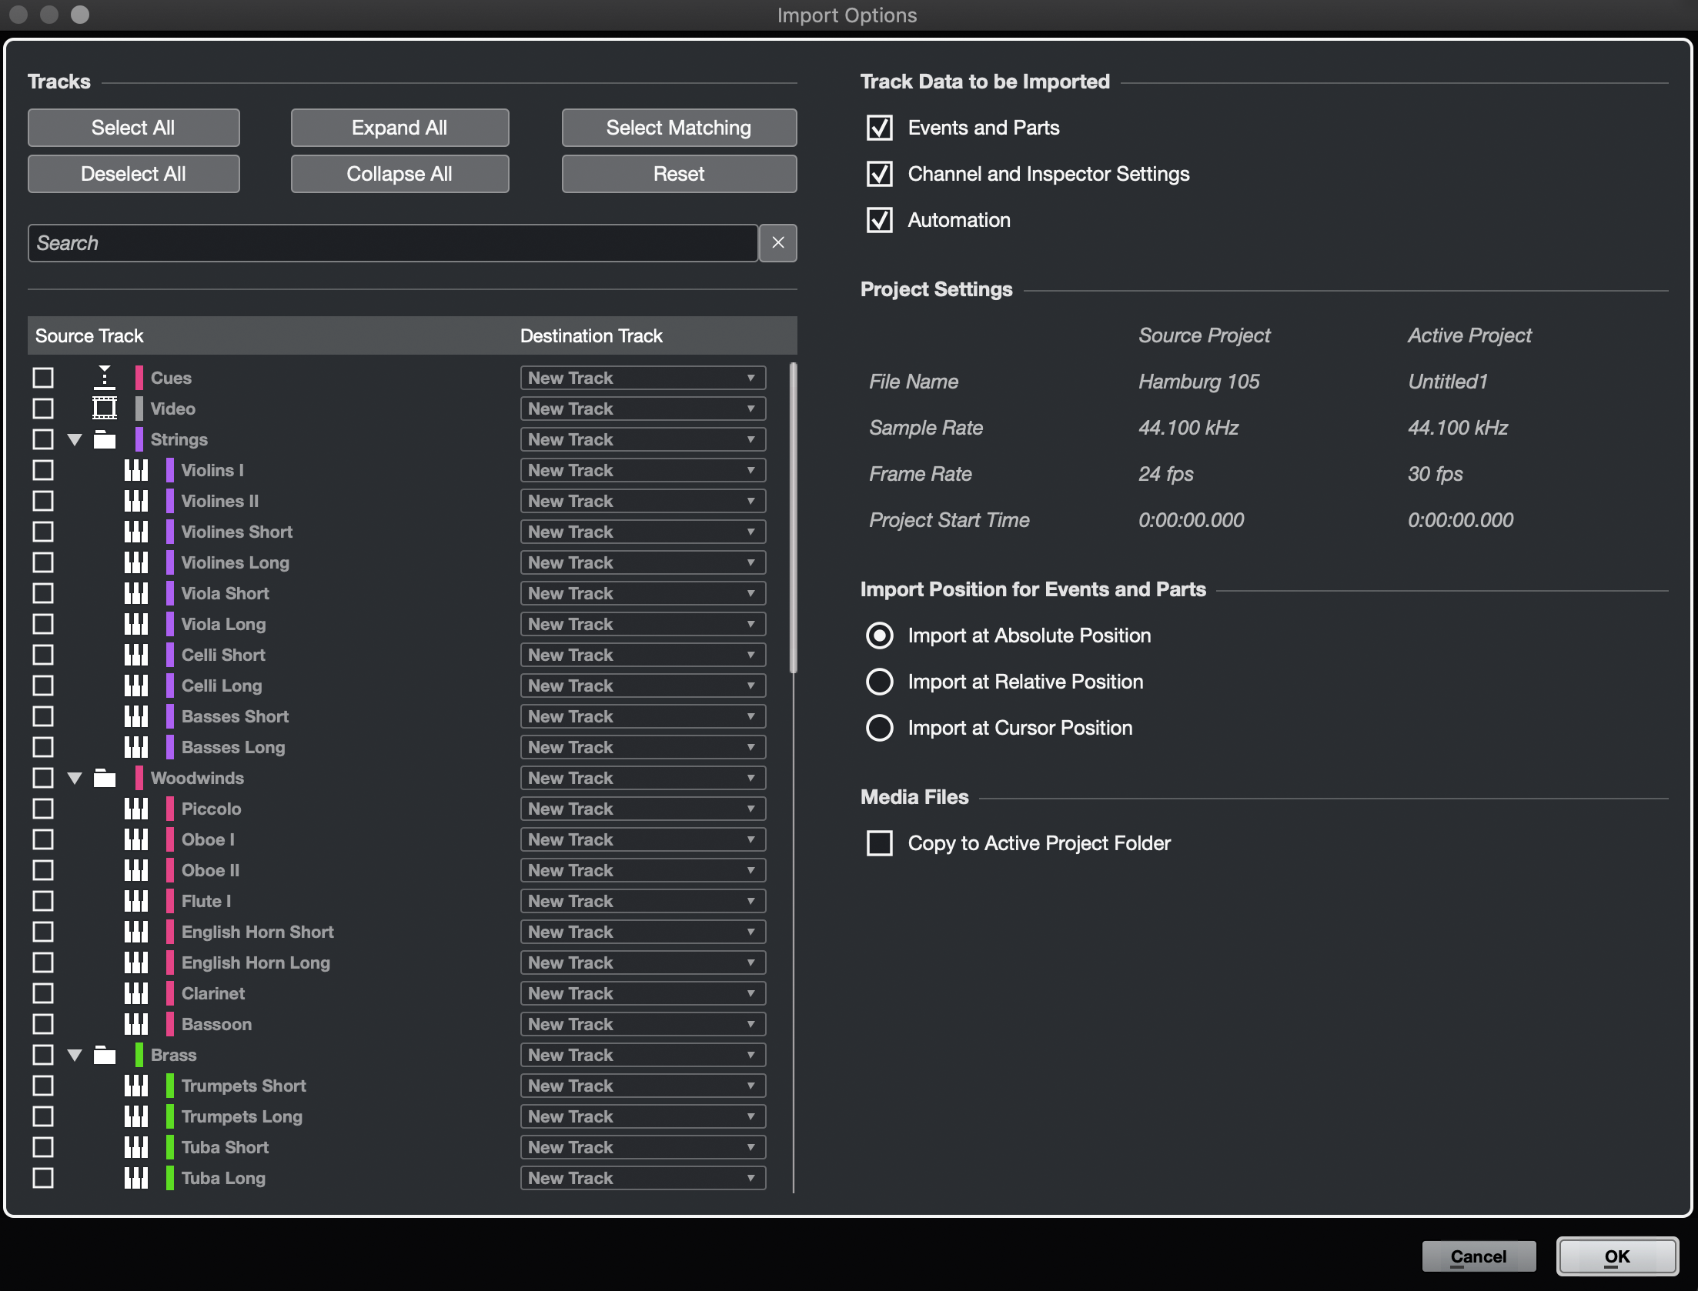Collapse the Strings folder disclosure triangle
Screen dimensions: 1698x1291
74,439
